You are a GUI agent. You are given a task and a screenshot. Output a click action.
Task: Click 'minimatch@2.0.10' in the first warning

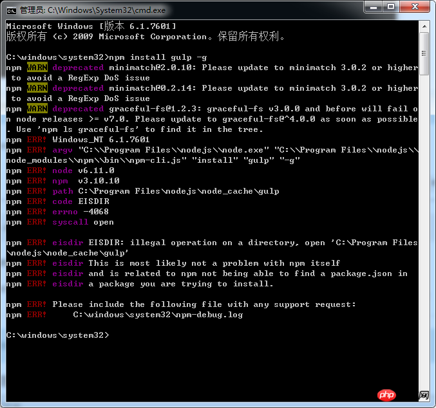pos(153,68)
